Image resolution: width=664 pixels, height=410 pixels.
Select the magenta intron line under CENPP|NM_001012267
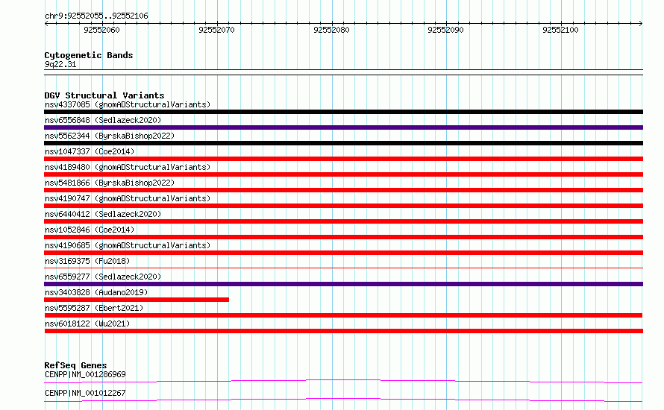click(343, 400)
